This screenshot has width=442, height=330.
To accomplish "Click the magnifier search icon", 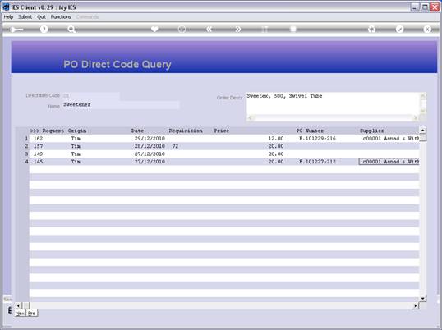I will [x=71, y=30].
